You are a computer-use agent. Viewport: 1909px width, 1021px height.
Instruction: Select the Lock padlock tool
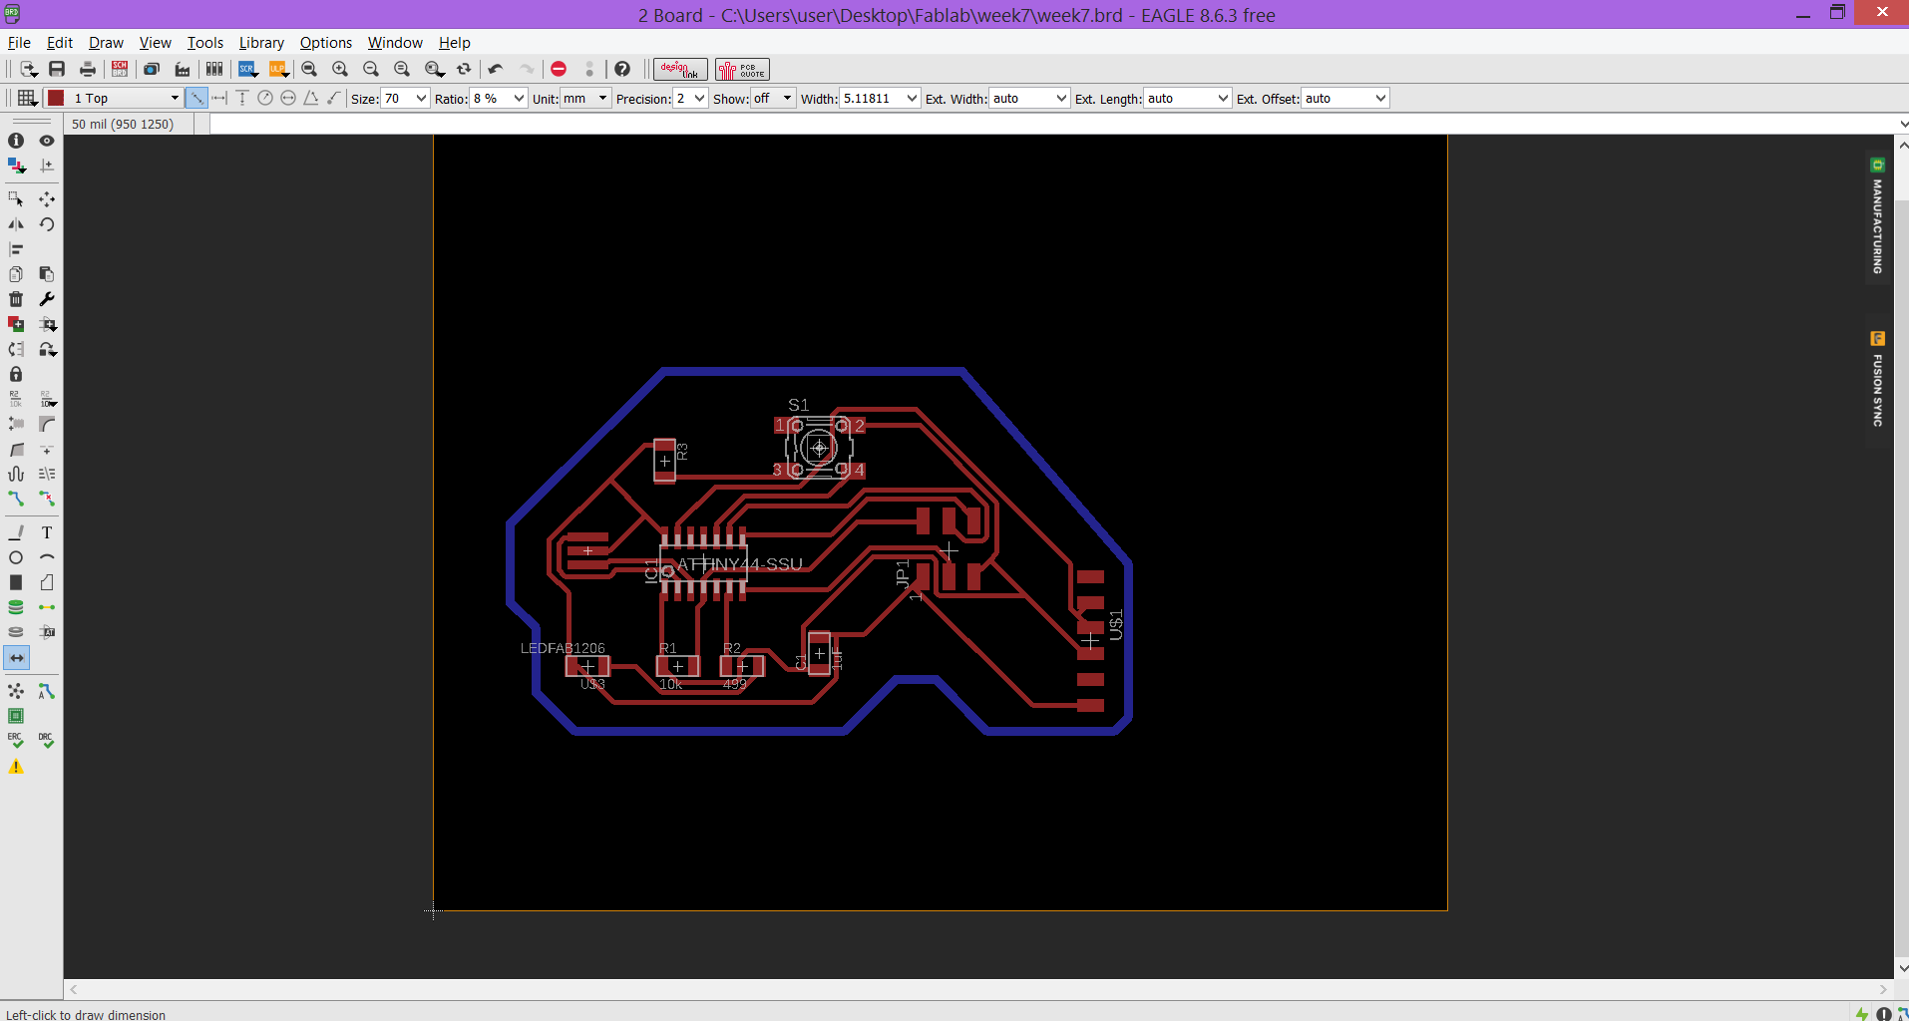point(16,374)
